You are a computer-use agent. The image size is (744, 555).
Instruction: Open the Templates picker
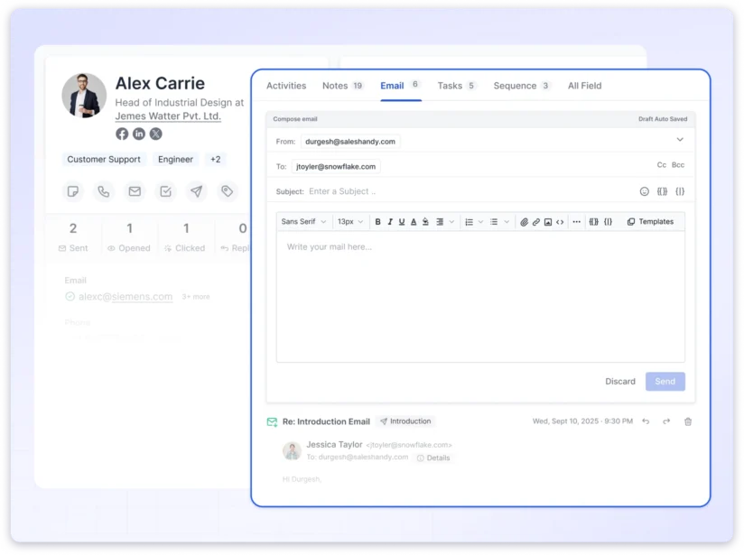click(x=650, y=221)
